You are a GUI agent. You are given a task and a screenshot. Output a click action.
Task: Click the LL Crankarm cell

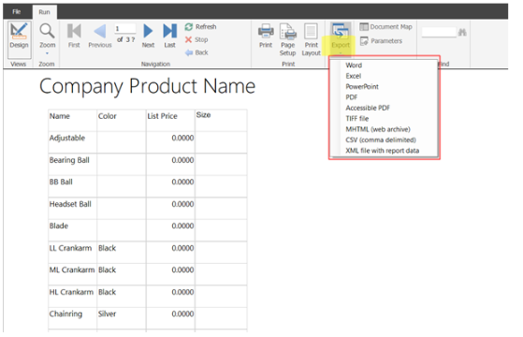(72, 253)
